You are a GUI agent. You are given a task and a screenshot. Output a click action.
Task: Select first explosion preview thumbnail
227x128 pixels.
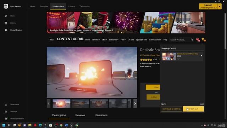(61, 103)
